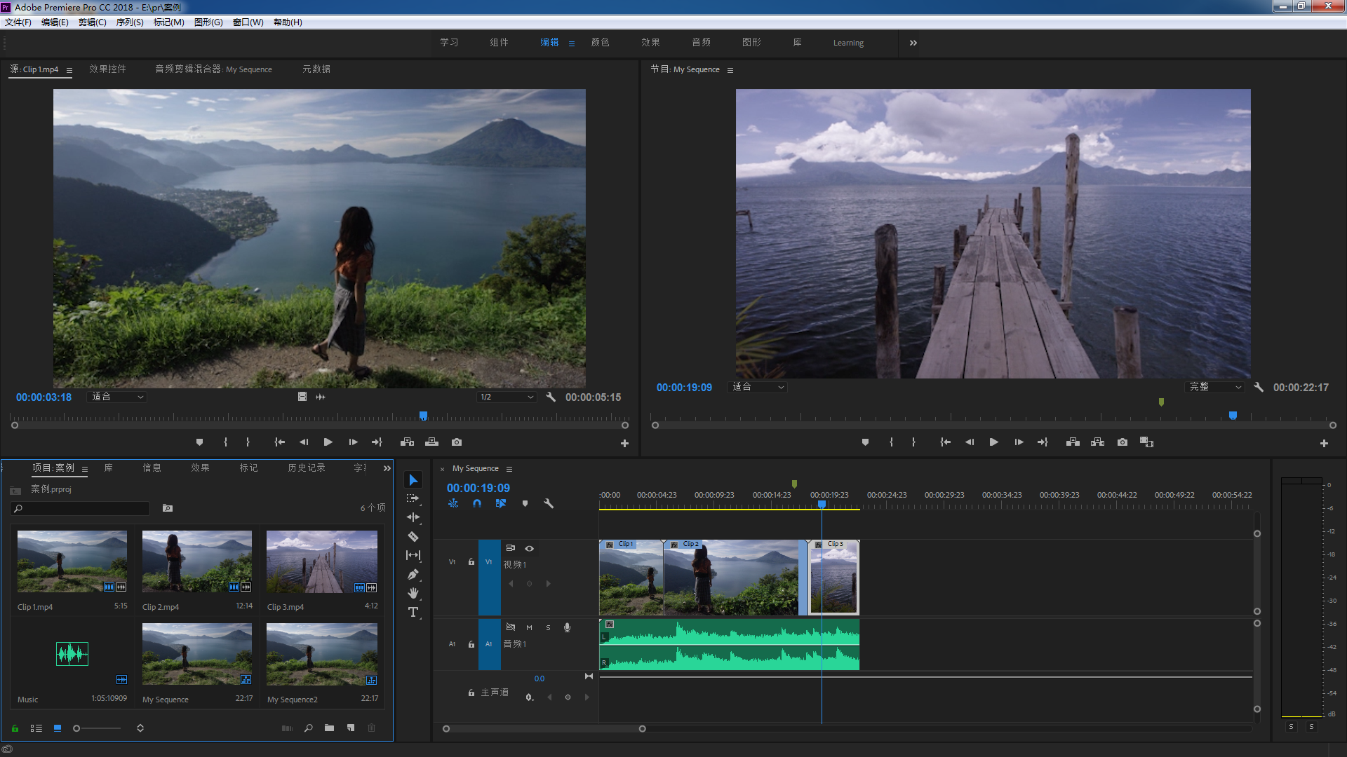
Task: Select the Hand tool
Action: (x=413, y=593)
